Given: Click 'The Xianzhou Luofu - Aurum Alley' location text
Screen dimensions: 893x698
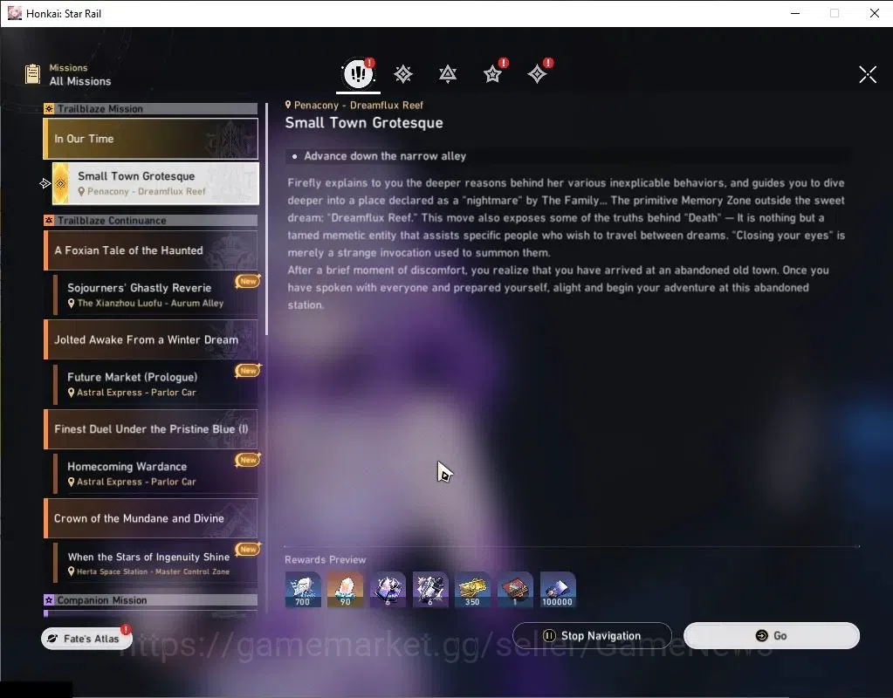Looking at the screenshot, I should 150,304.
